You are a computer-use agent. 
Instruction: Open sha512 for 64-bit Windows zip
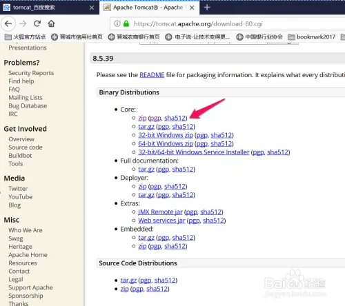[x=221, y=143]
